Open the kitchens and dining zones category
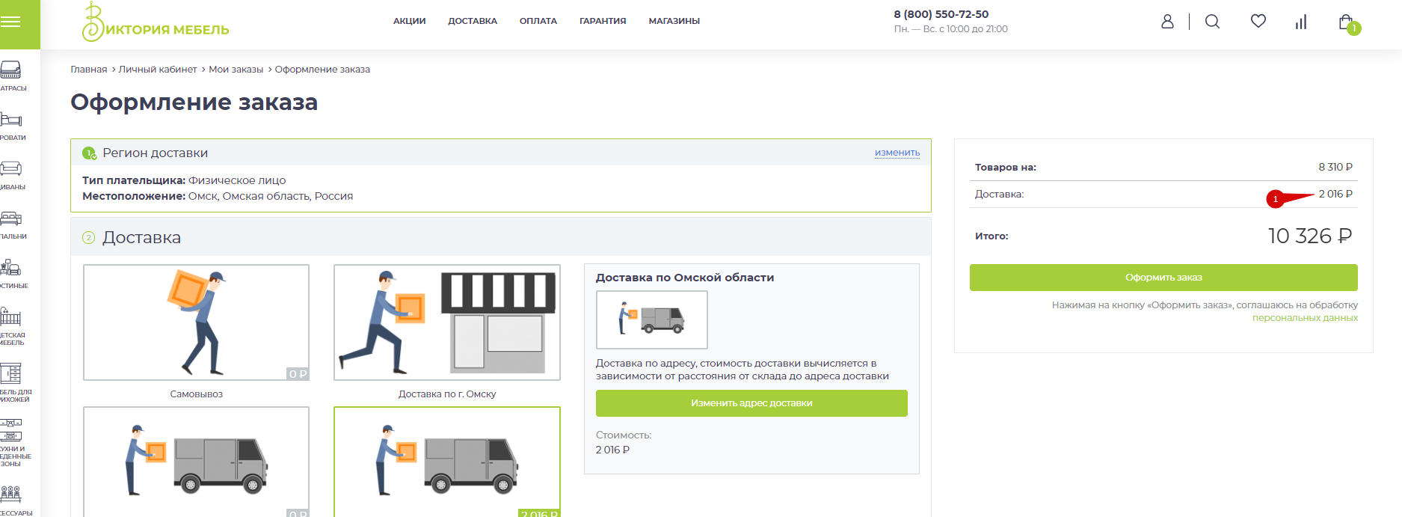The width and height of the screenshot is (1402, 517). 13,443
